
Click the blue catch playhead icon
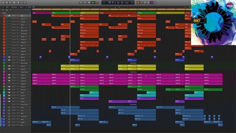[34, 7]
